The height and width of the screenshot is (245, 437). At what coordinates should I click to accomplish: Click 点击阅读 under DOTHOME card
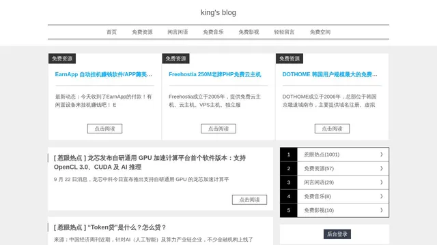pos(332,129)
